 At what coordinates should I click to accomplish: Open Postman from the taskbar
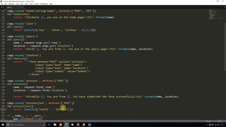(x=84, y=125)
